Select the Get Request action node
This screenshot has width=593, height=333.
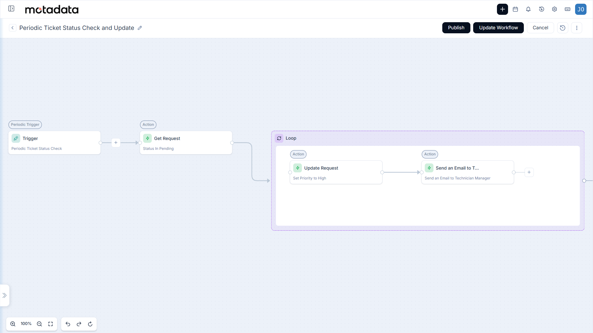tap(186, 143)
